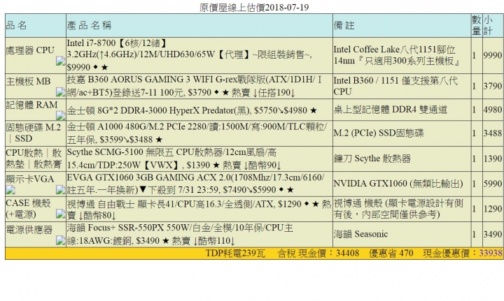Click the page title 原價屋線上估價2018-07-19
The width and height of the screenshot is (504, 301).
point(254,7)
